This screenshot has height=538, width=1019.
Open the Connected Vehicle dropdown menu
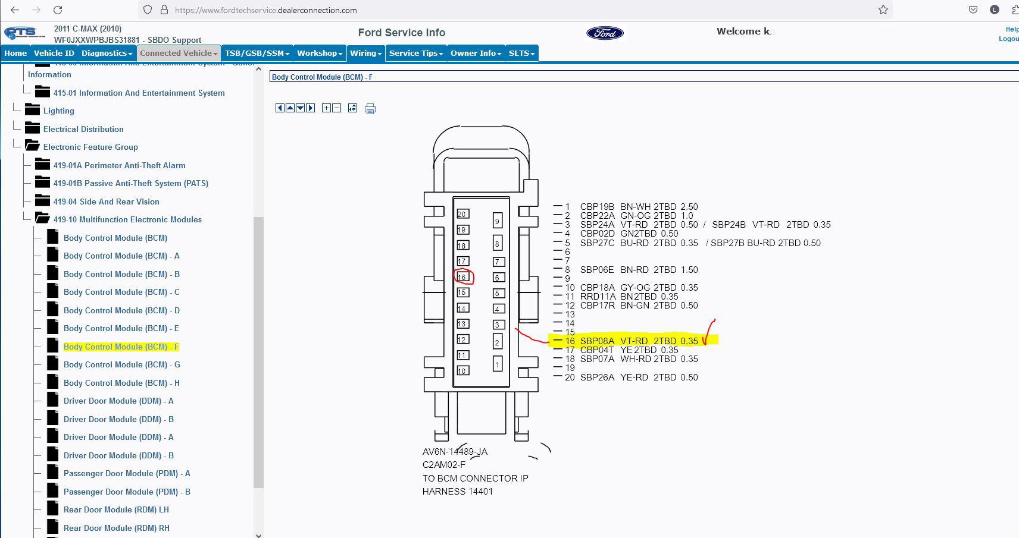[x=179, y=53]
